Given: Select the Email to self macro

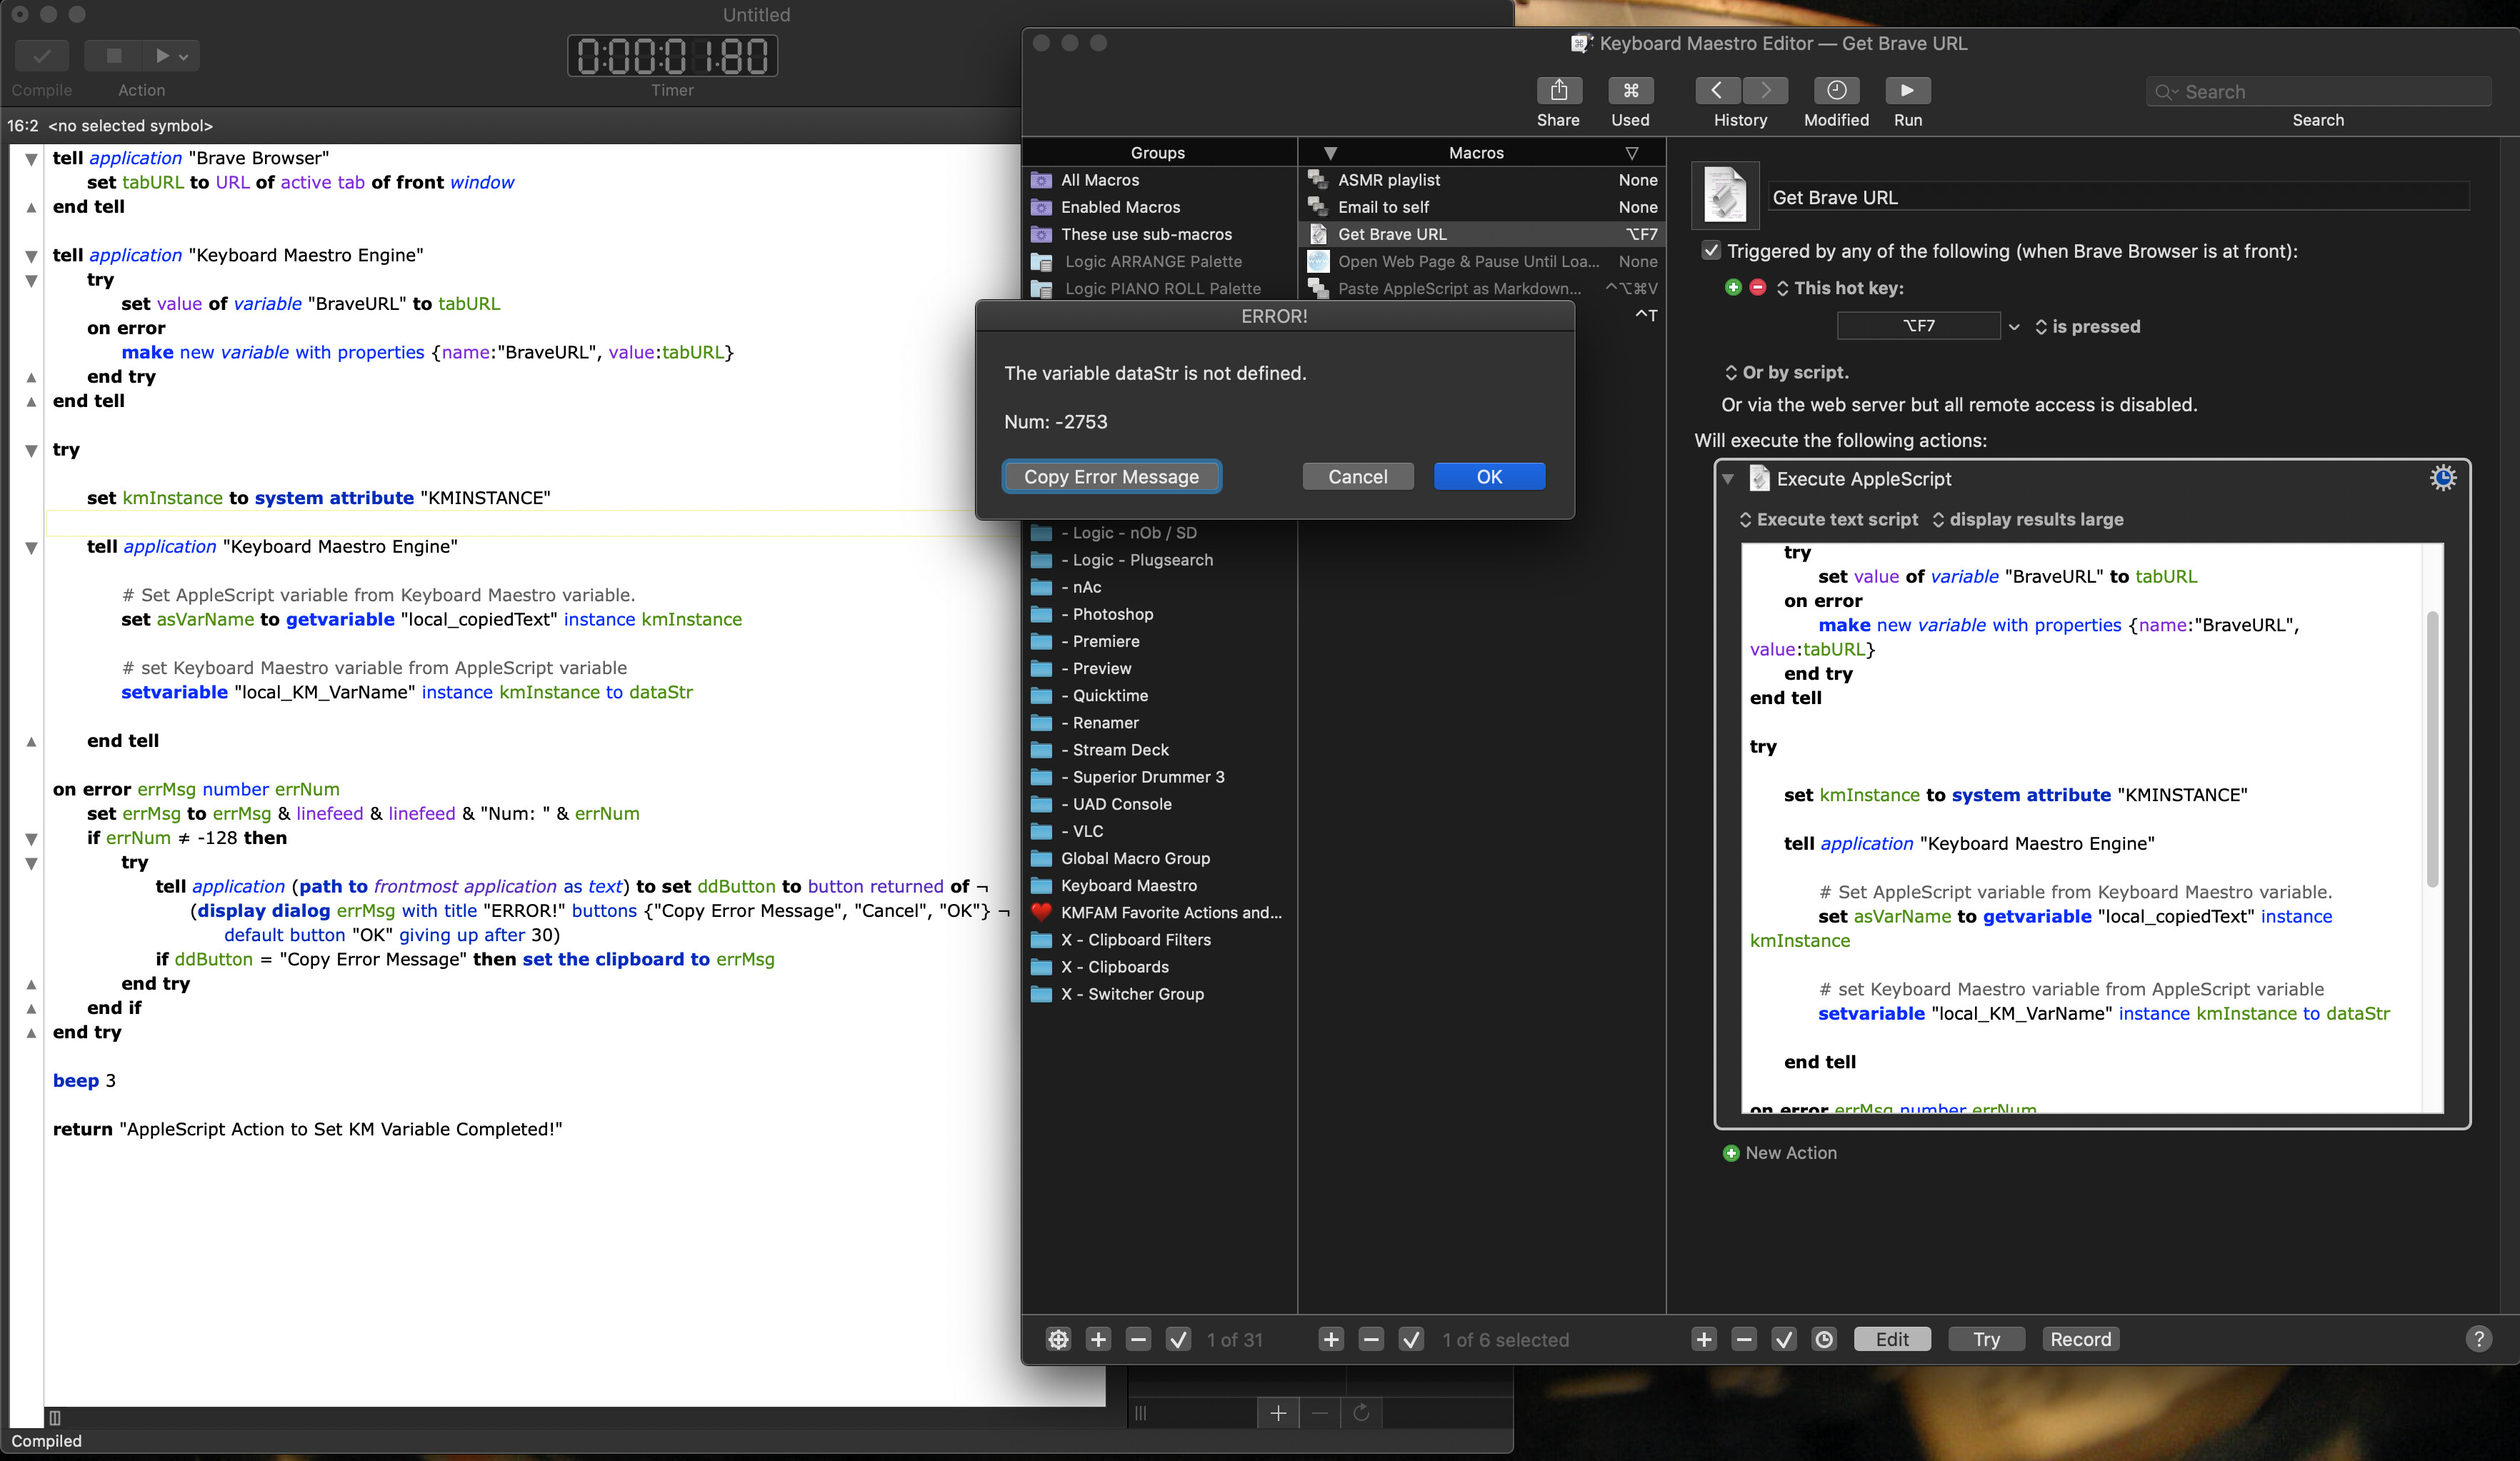Looking at the screenshot, I should 1482,207.
